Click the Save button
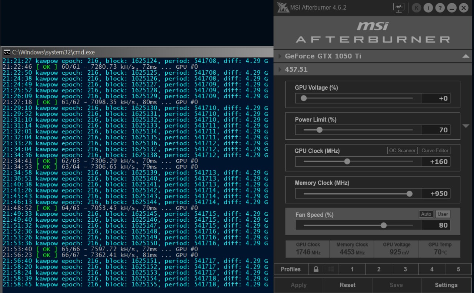Viewport: 474px width, 293px height. [x=396, y=285]
